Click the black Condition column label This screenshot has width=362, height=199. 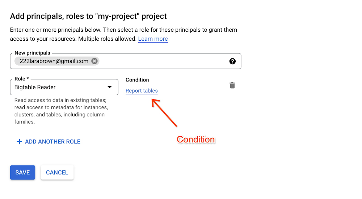tap(137, 80)
